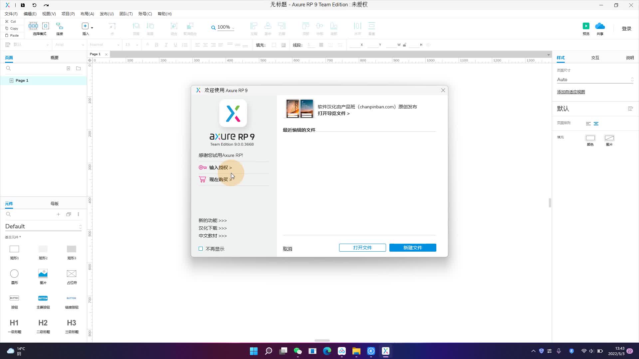Open the 插入 dropdown arrow
The height and width of the screenshot is (359, 639).
(92, 28)
